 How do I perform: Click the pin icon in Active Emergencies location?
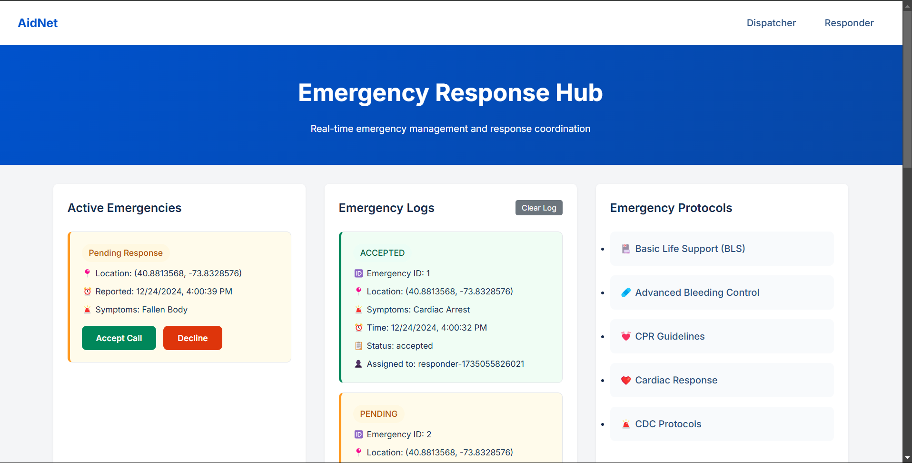[x=87, y=273]
